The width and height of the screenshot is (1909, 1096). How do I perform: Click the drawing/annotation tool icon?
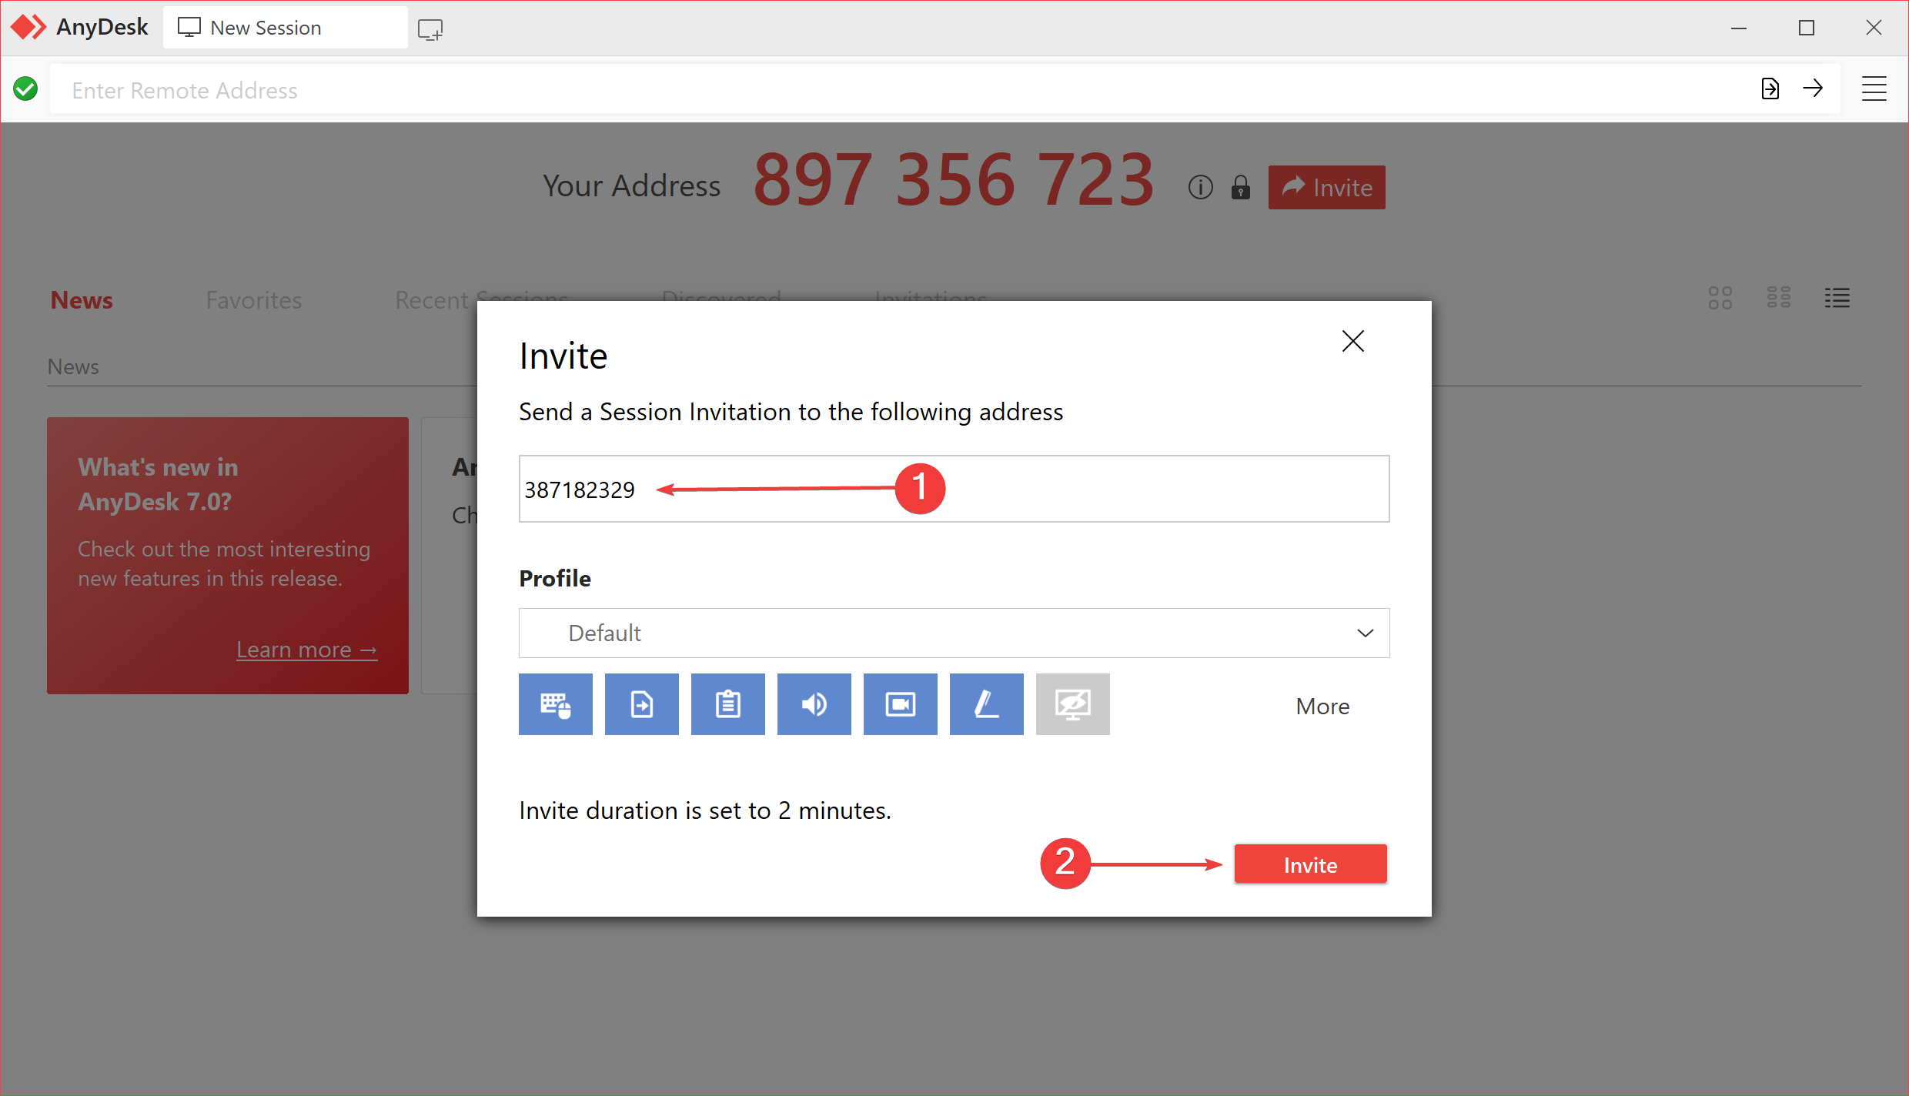click(x=988, y=704)
